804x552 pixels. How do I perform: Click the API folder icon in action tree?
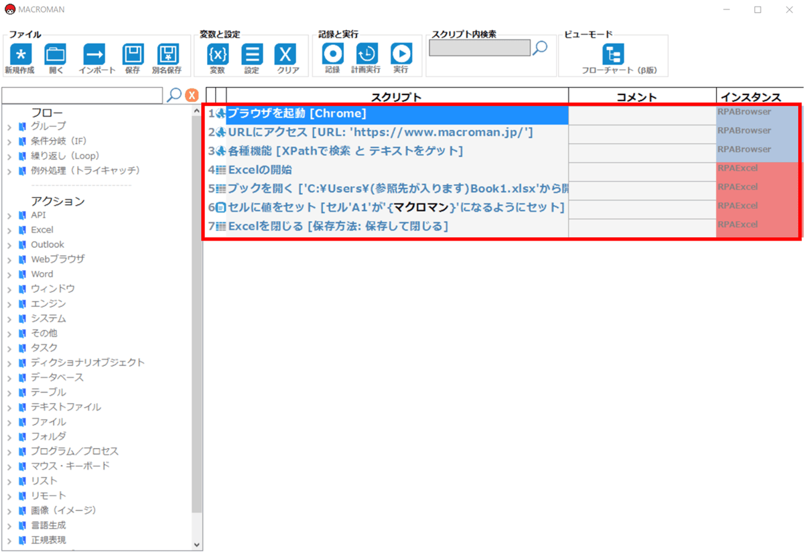tap(22, 215)
